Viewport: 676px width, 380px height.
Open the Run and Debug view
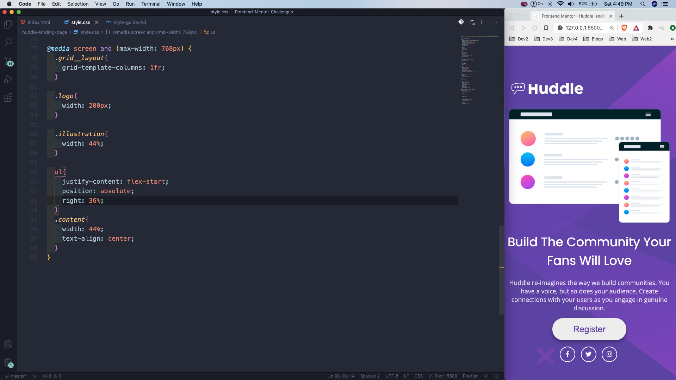point(8,79)
